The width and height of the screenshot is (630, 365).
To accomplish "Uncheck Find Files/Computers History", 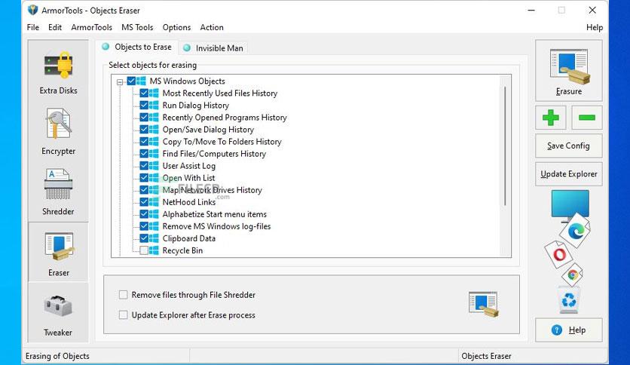I will [x=144, y=154].
